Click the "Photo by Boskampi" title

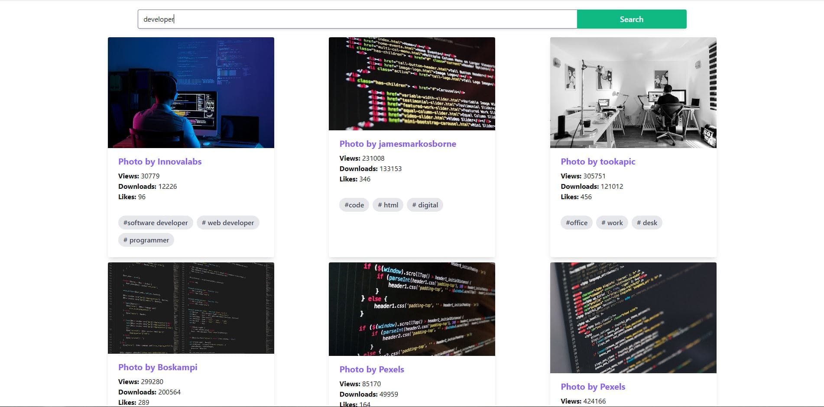click(x=158, y=367)
